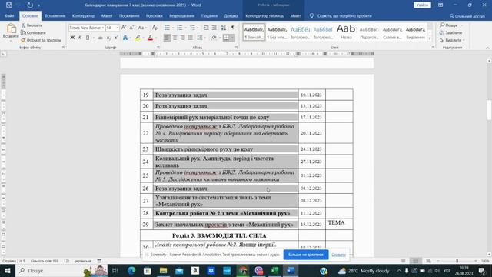Click Спільний доступ share button
492x277 pixels.
point(467,16)
